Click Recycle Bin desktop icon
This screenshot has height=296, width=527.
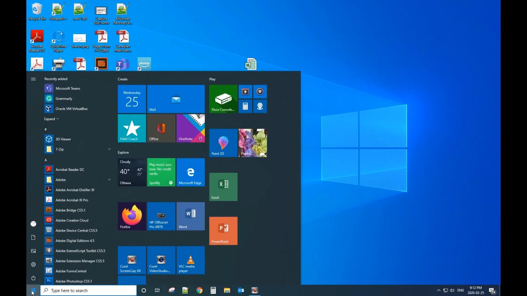pos(37,12)
